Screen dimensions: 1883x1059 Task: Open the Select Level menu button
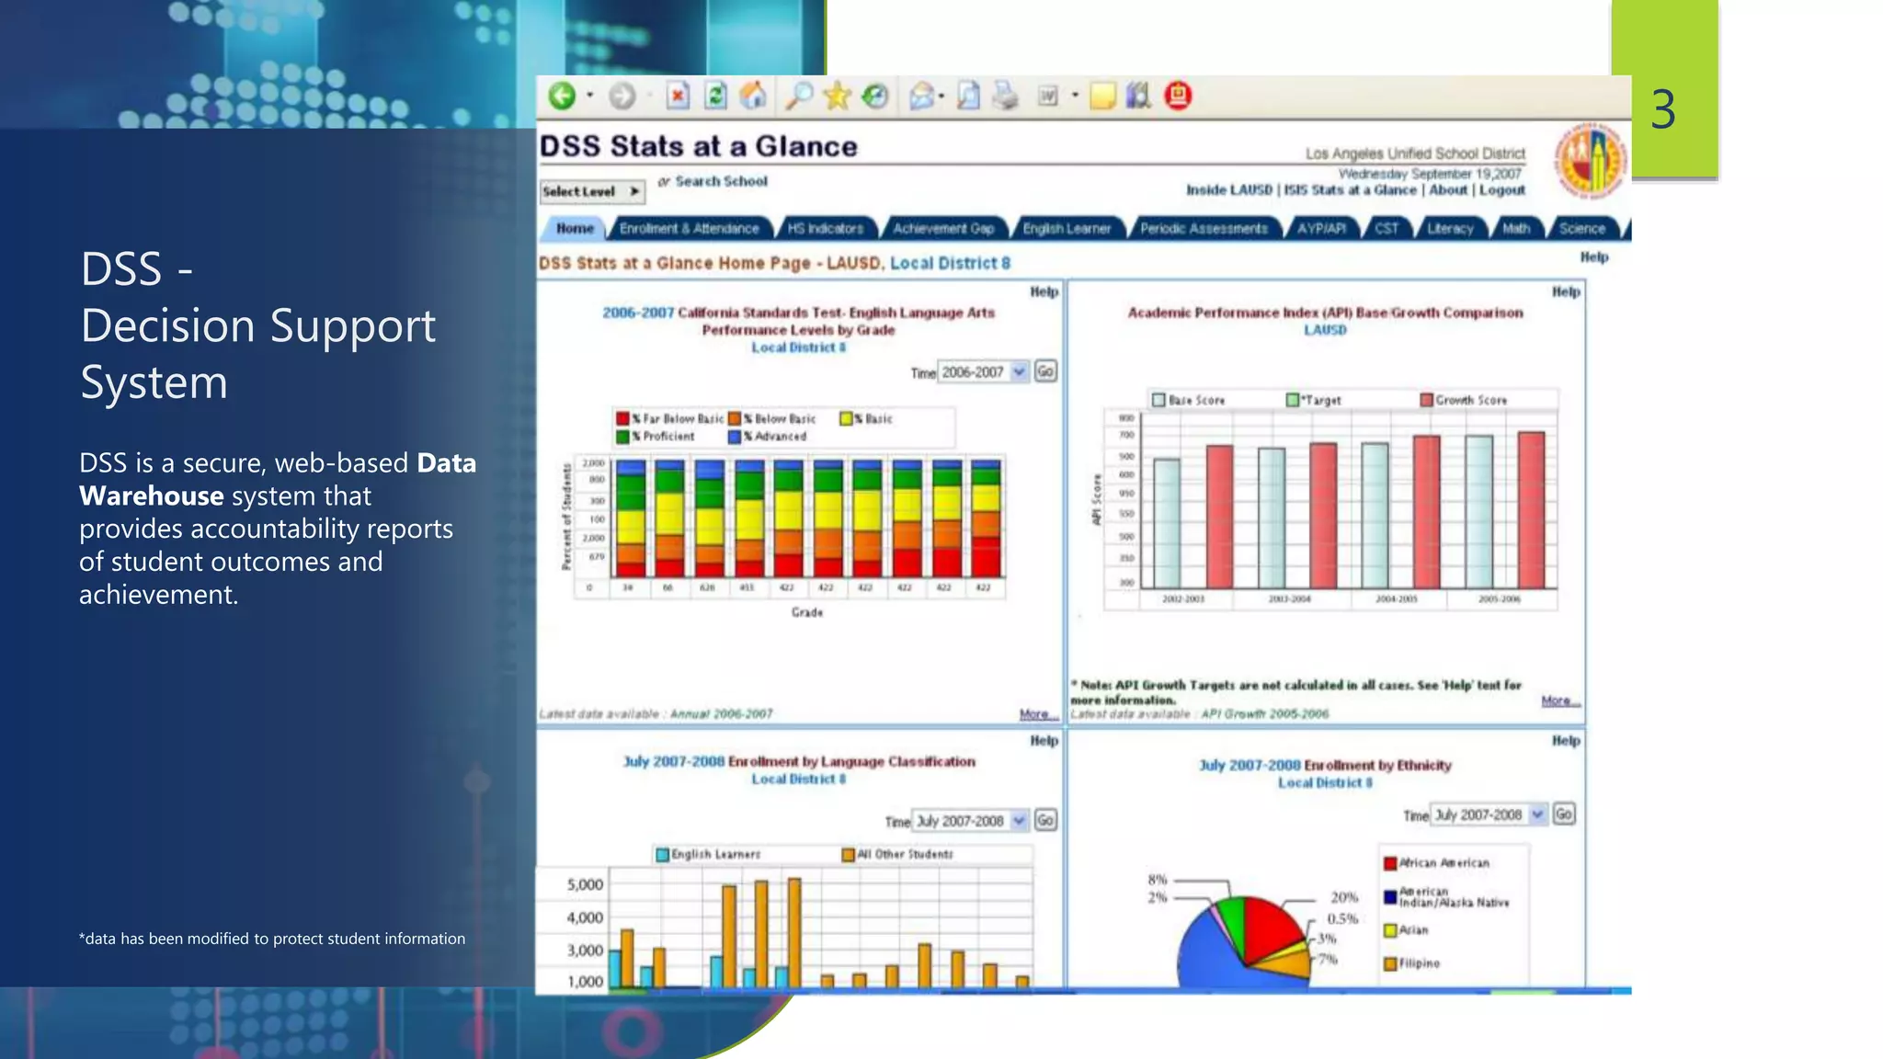pyautogui.click(x=592, y=191)
